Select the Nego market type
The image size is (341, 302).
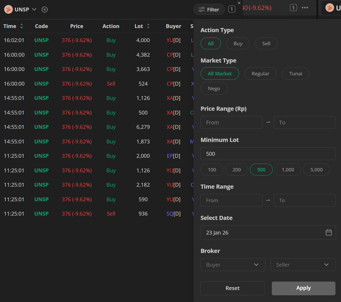(214, 88)
